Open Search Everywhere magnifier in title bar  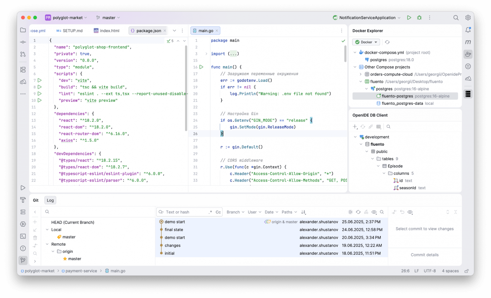456,18
